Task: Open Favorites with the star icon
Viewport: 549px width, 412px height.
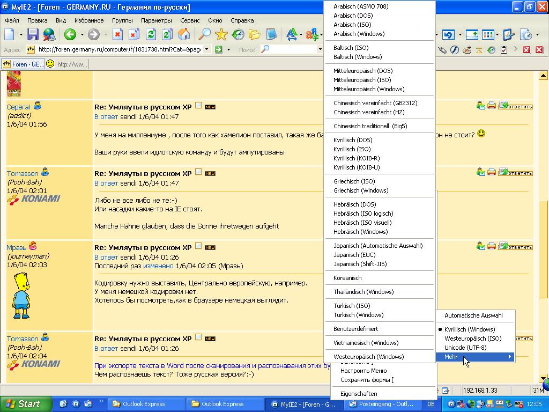Action: point(221,34)
